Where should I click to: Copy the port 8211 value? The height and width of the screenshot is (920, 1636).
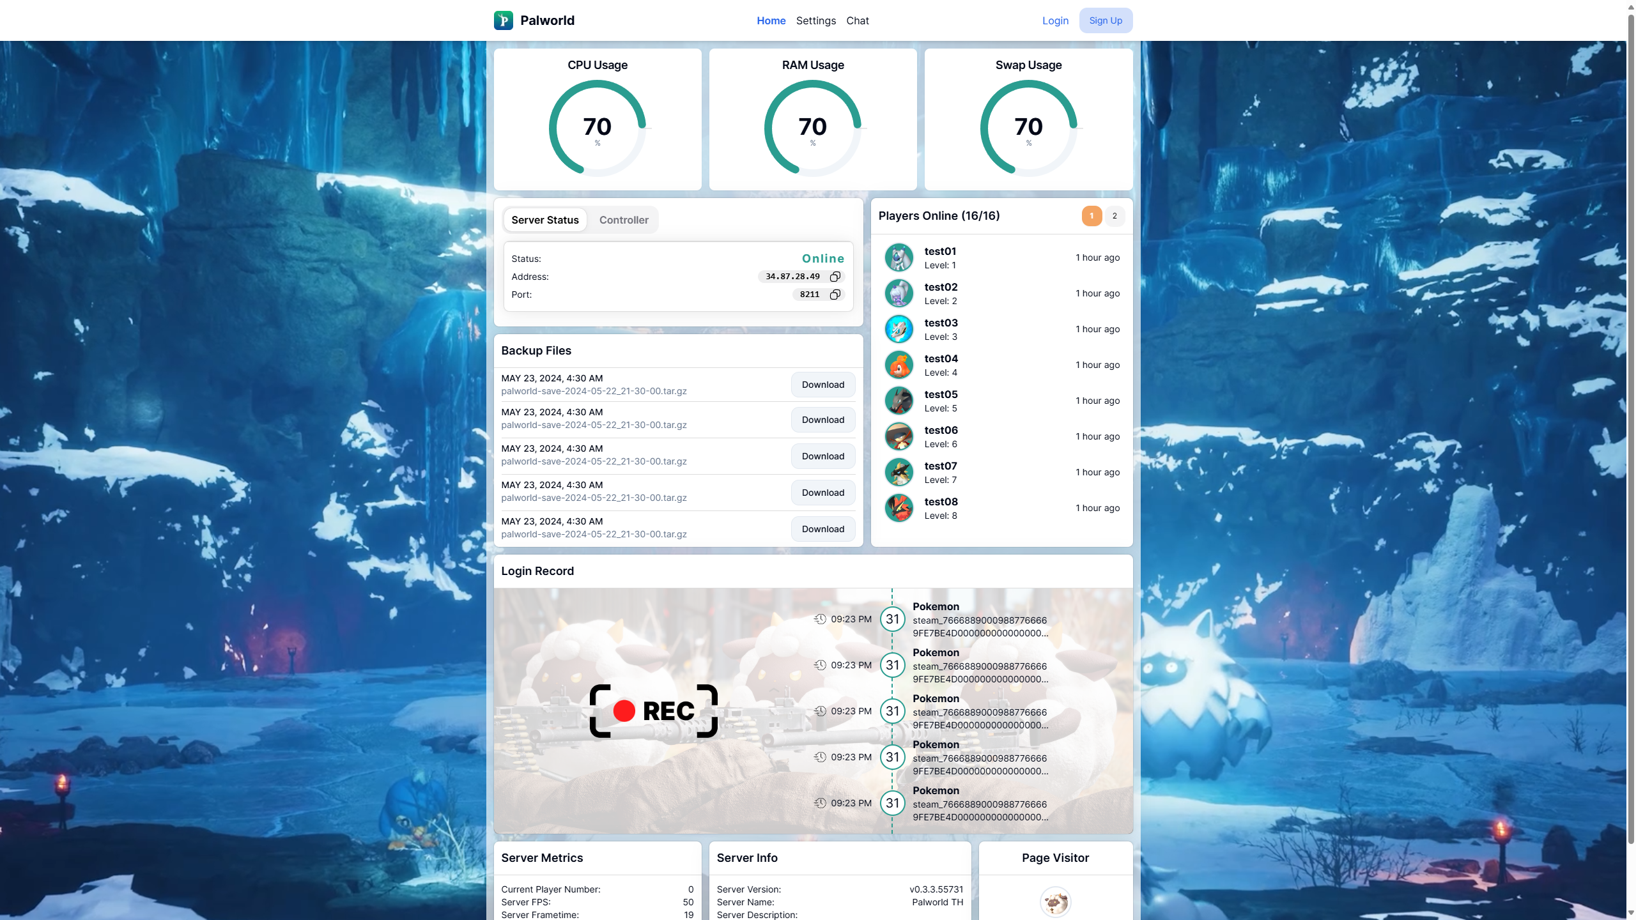click(x=835, y=295)
